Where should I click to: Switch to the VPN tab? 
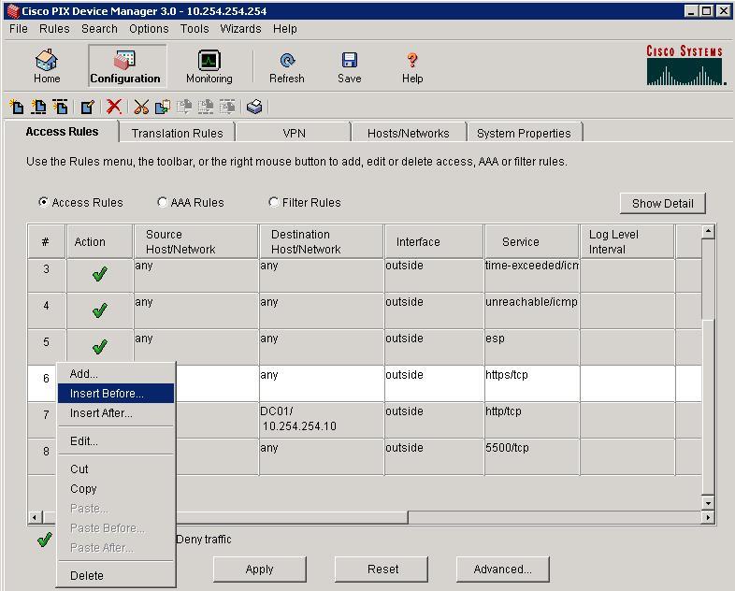click(294, 133)
